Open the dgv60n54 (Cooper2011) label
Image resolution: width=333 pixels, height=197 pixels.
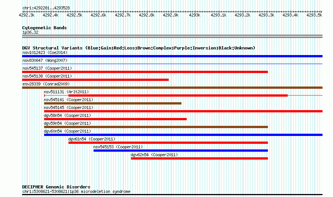67,131
